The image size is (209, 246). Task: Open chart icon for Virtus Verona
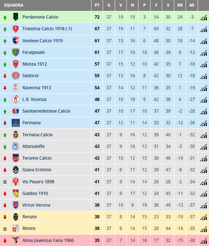[204, 206]
